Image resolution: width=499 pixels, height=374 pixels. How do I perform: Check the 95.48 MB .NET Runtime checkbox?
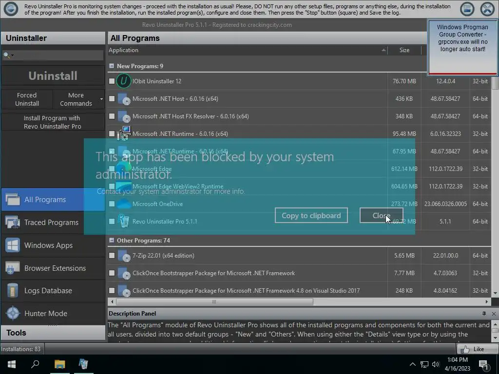click(x=112, y=133)
